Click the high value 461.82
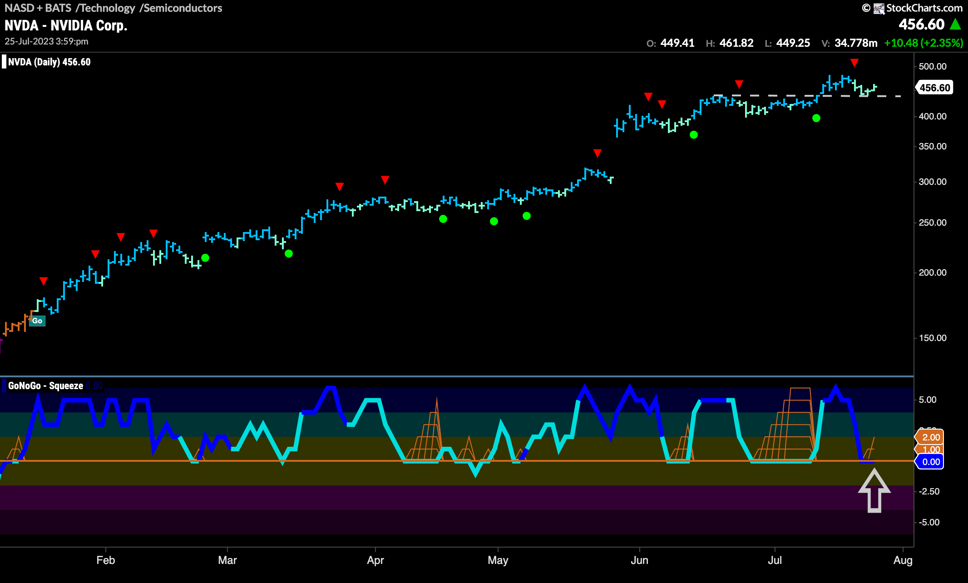Screen dimensions: 968x583 point(736,43)
